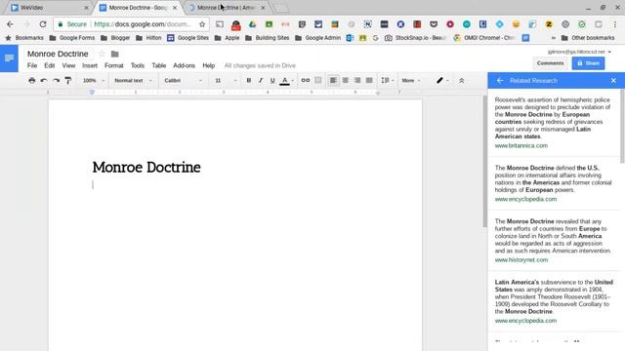Insert a link using chain icon
This screenshot has height=351, width=625.
306,80
